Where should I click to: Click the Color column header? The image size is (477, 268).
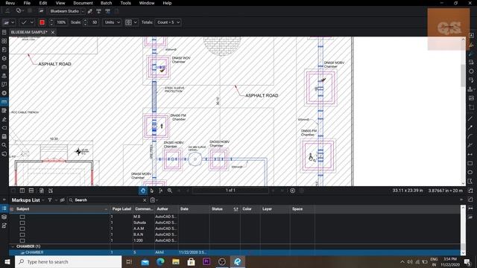point(250,209)
